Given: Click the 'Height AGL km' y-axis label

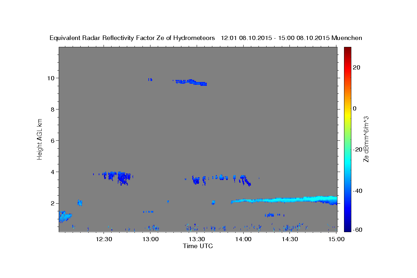Looking at the screenshot, I should pos(40,139).
